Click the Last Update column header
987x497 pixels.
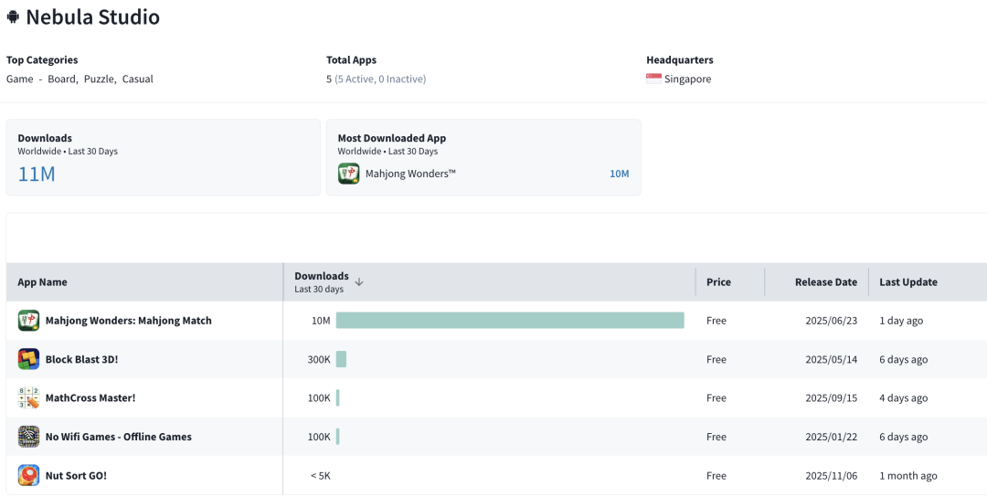(907, 282)
